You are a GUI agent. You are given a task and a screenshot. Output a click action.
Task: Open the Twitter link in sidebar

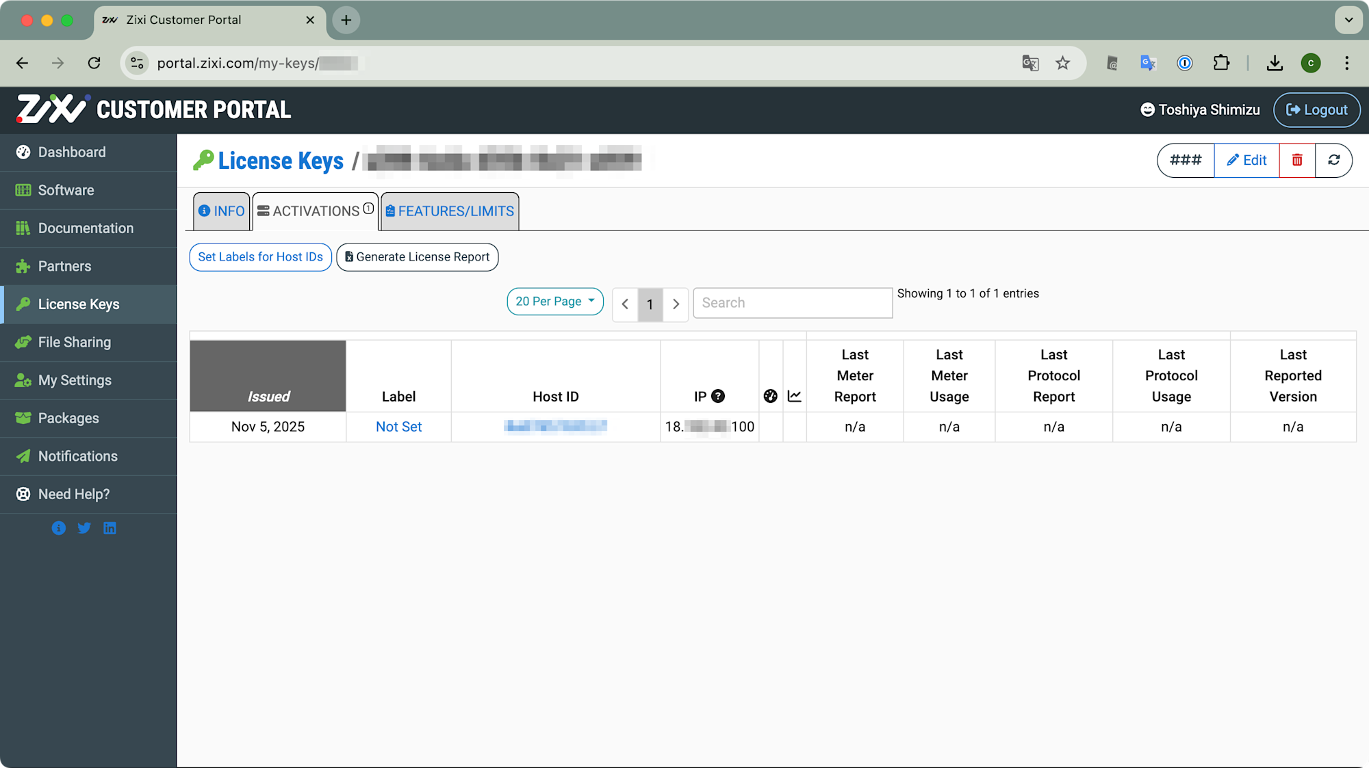coord(84,528)
